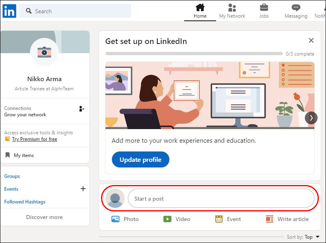This screenshot has width=326, height=243.
Task: Open Followed Hashtags link
Action: (25, 202)
